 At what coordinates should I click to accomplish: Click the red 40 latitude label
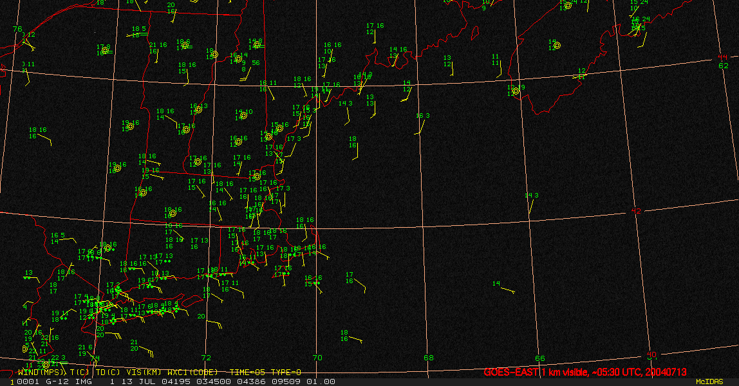(651, 354)
